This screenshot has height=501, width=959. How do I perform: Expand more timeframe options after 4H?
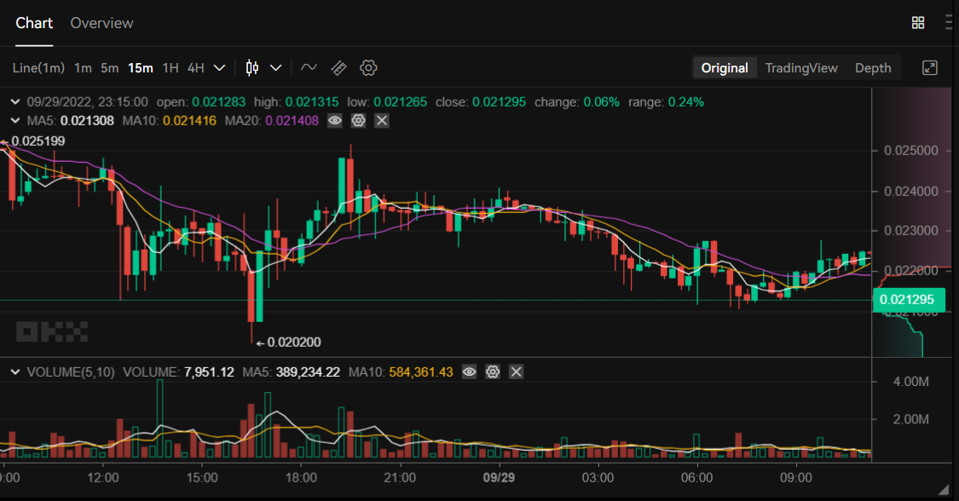tap(219, 68)
